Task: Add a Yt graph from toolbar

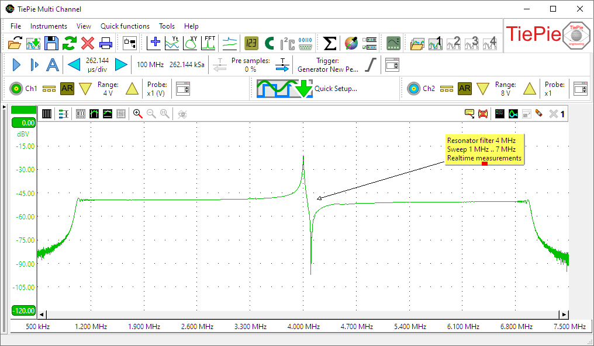Action: pyautogui.click(x=172, y=43)
